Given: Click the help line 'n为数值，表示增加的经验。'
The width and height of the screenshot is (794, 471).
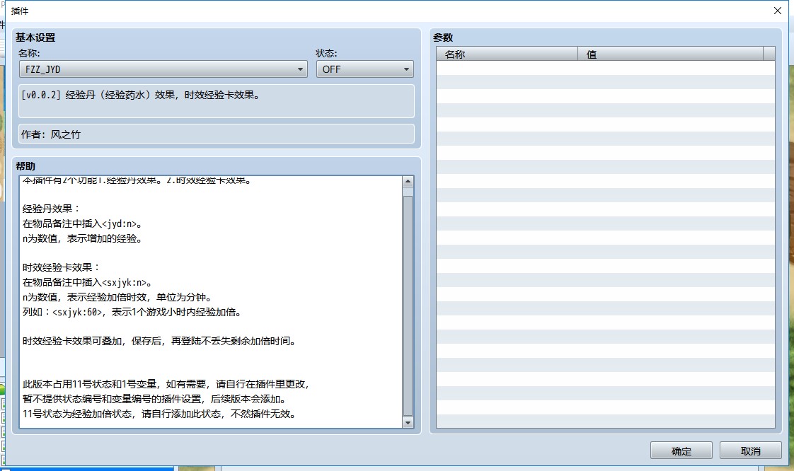Looking at the screenshot, I should click(83, 238).
